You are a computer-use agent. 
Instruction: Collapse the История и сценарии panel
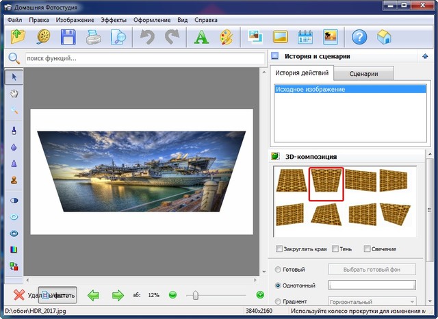(x=426, y=56)
